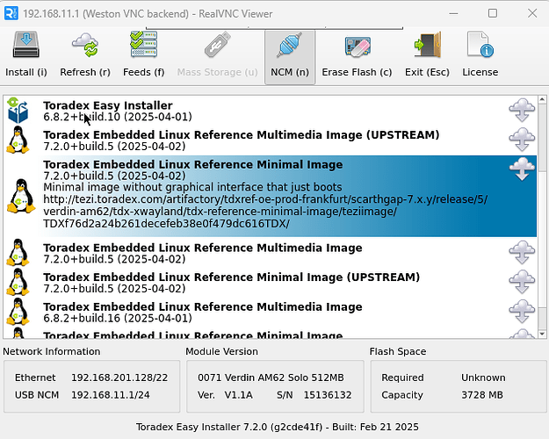Click the Toradex Easy Installer box icon
Screen dimensions: 549x439
click(18, 111)
